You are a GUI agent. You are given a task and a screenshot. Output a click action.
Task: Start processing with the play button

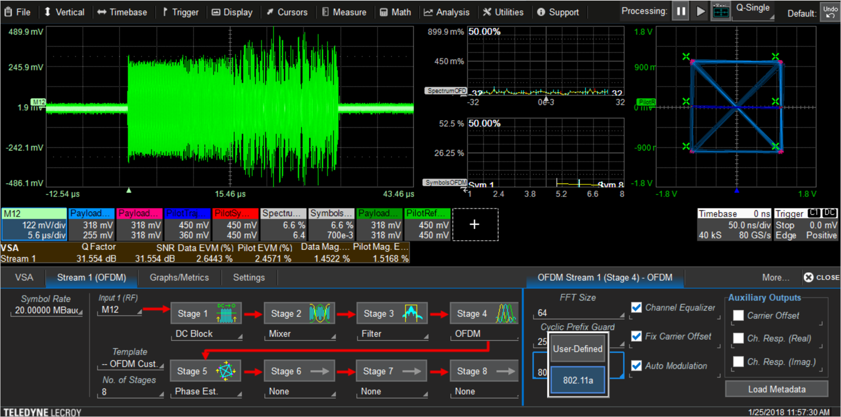(701, 11)
